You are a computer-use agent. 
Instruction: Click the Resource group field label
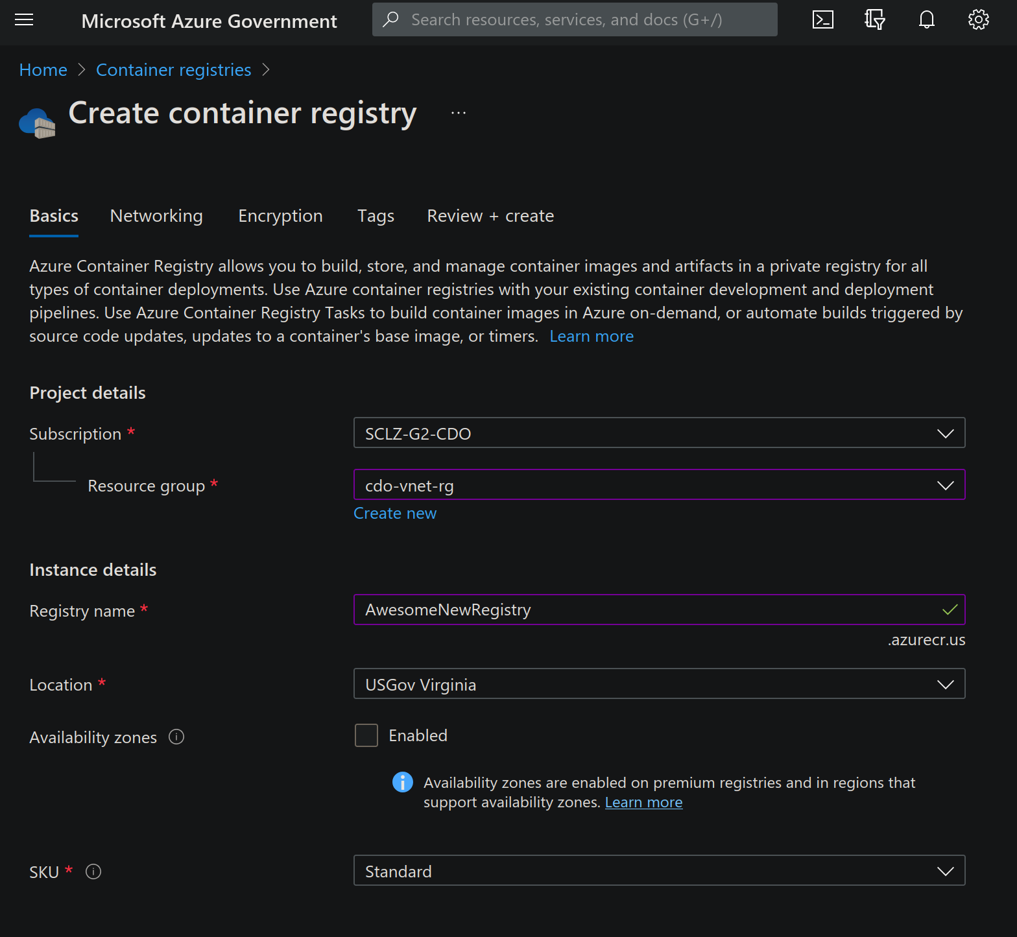[x=147, y=486]
